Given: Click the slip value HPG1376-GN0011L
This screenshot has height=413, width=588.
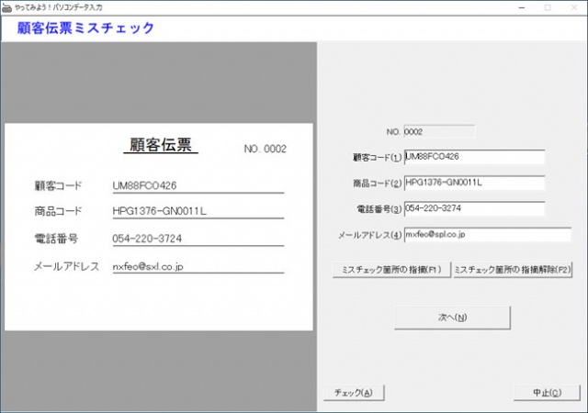Looking at the screenshot, I should click(159, 211).
